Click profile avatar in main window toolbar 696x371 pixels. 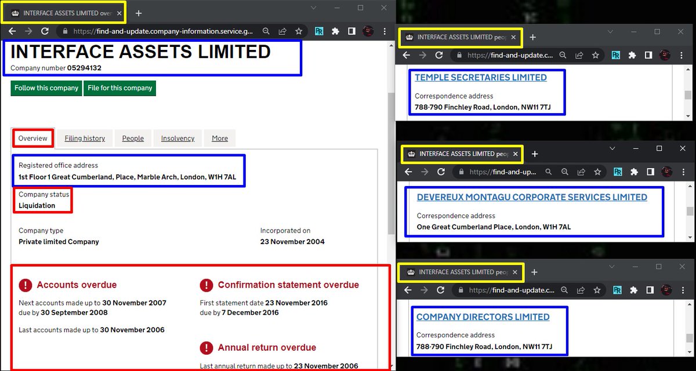[368, 31]
